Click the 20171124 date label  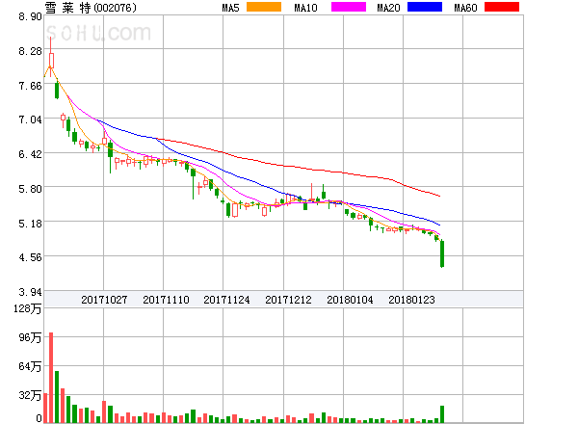click(x=226, y=300)
